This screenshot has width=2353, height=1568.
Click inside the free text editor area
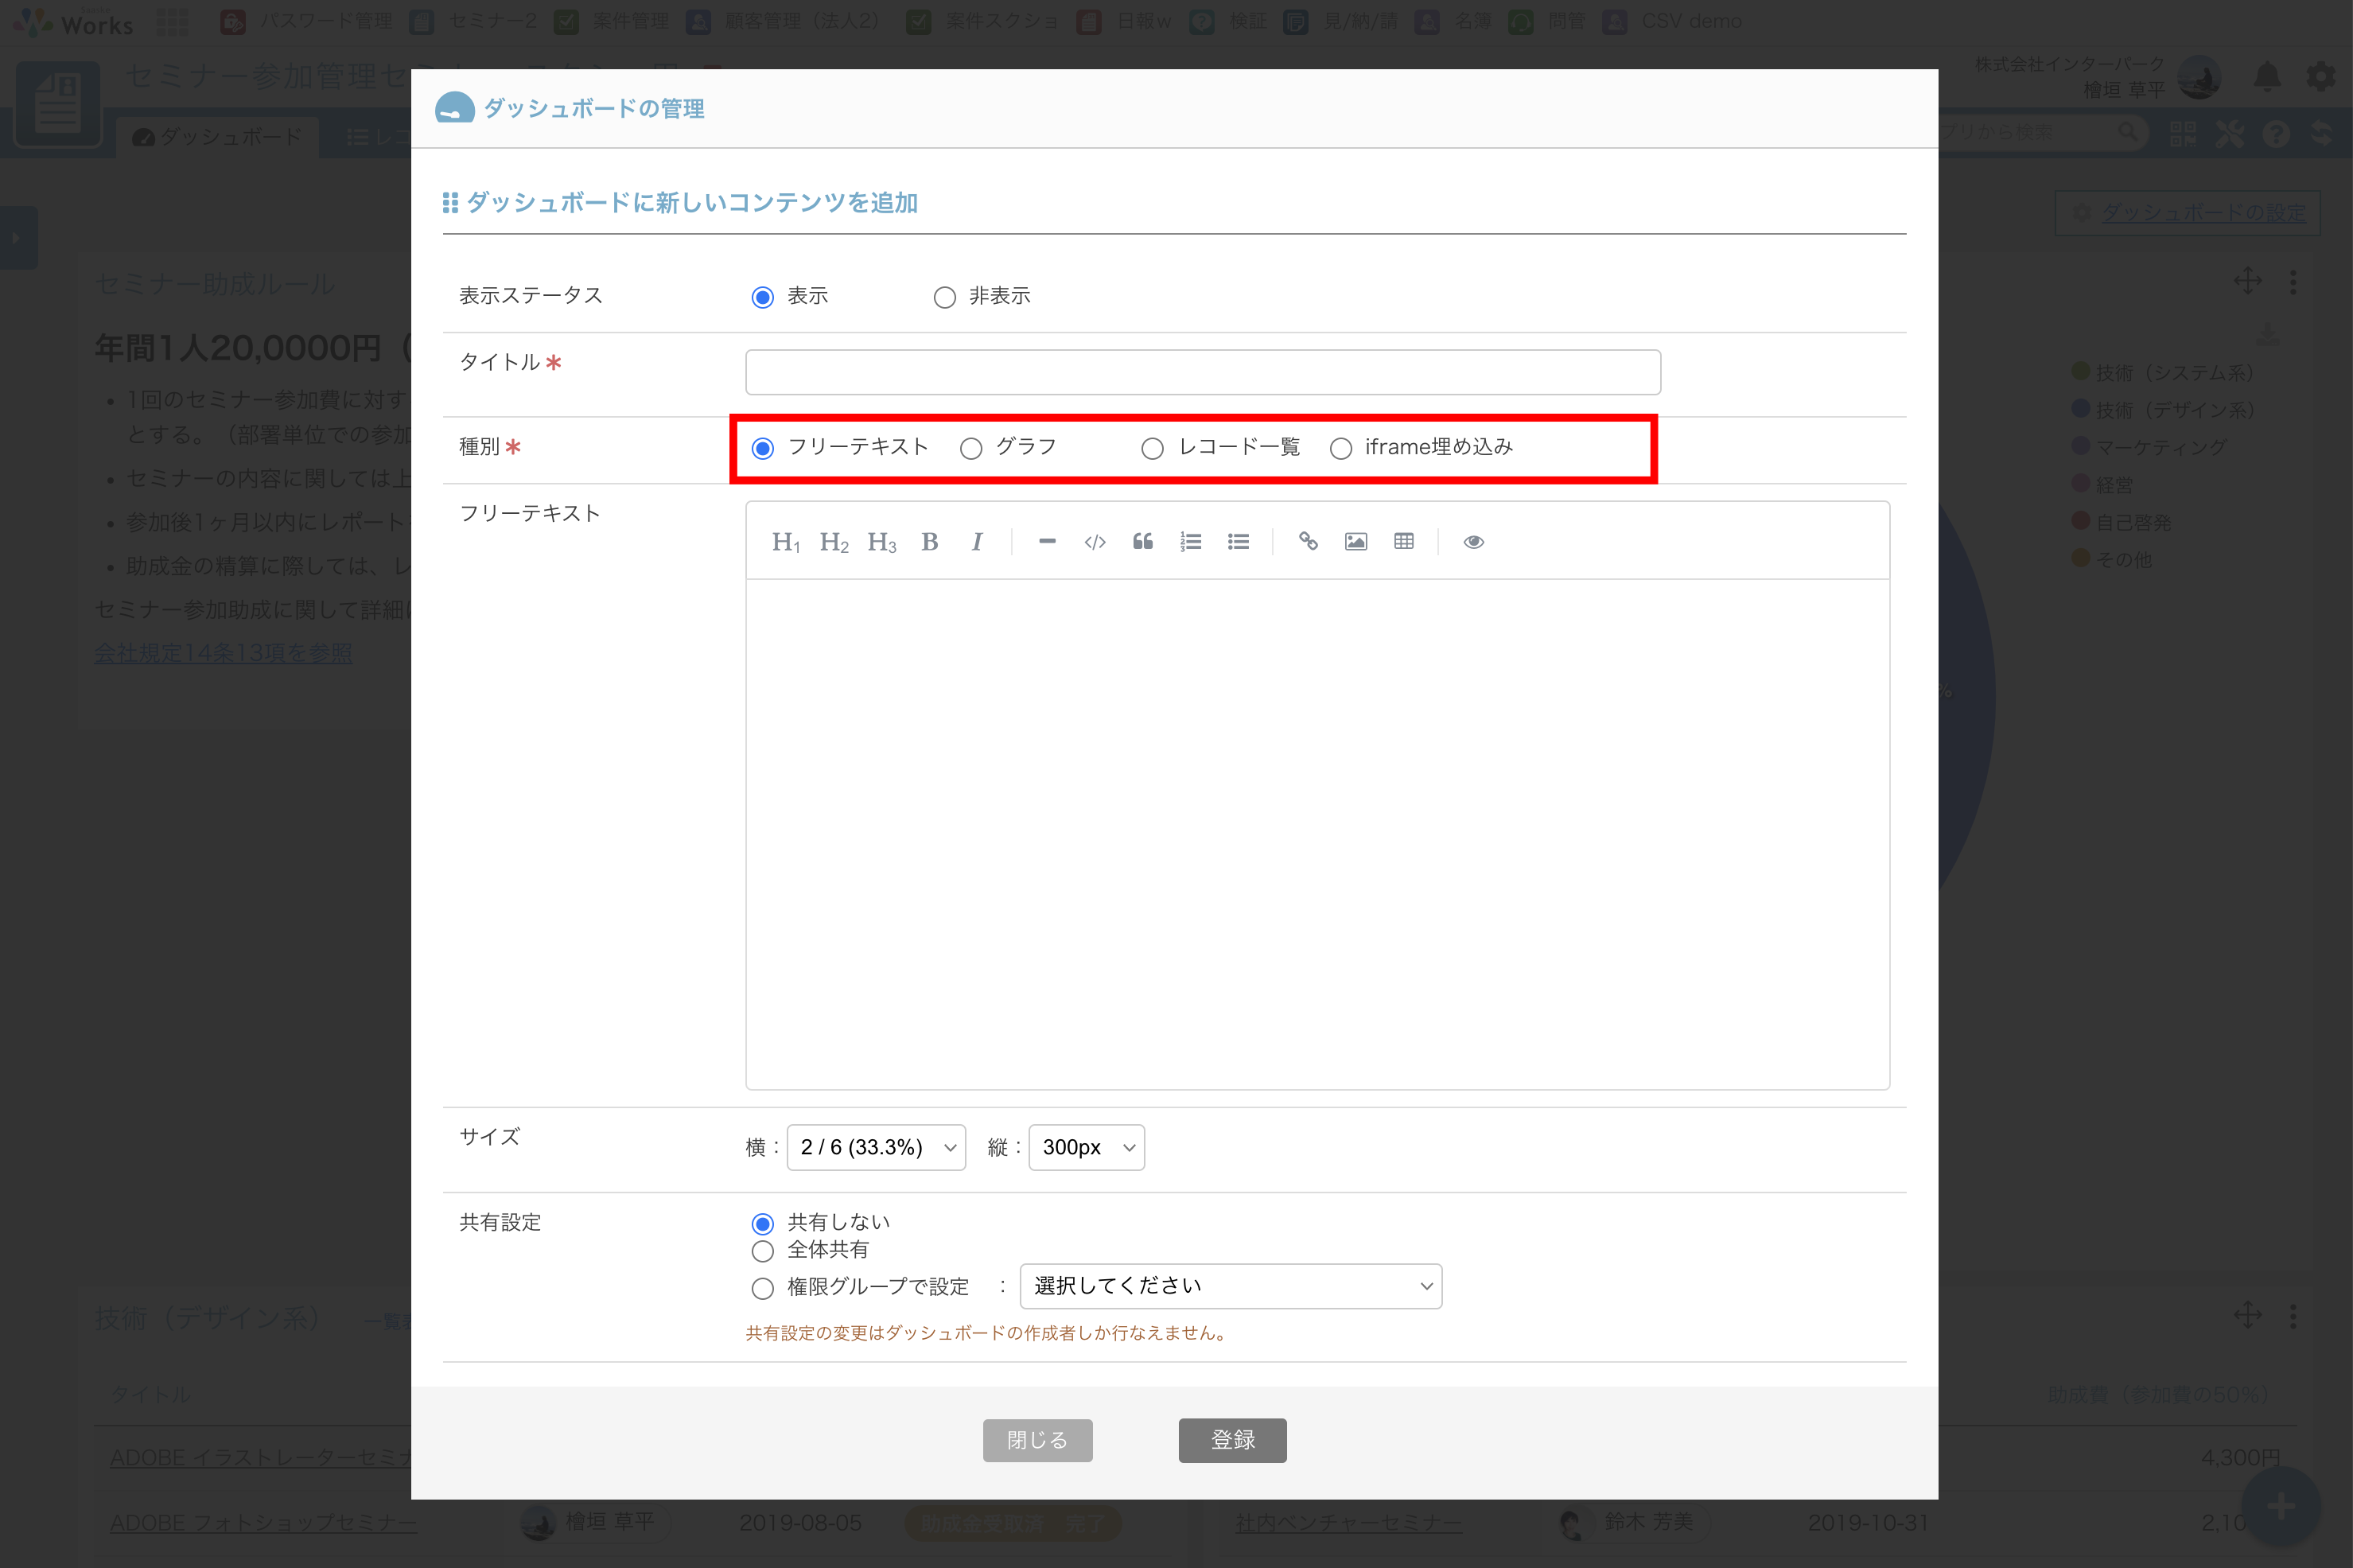coord(1317,834)
